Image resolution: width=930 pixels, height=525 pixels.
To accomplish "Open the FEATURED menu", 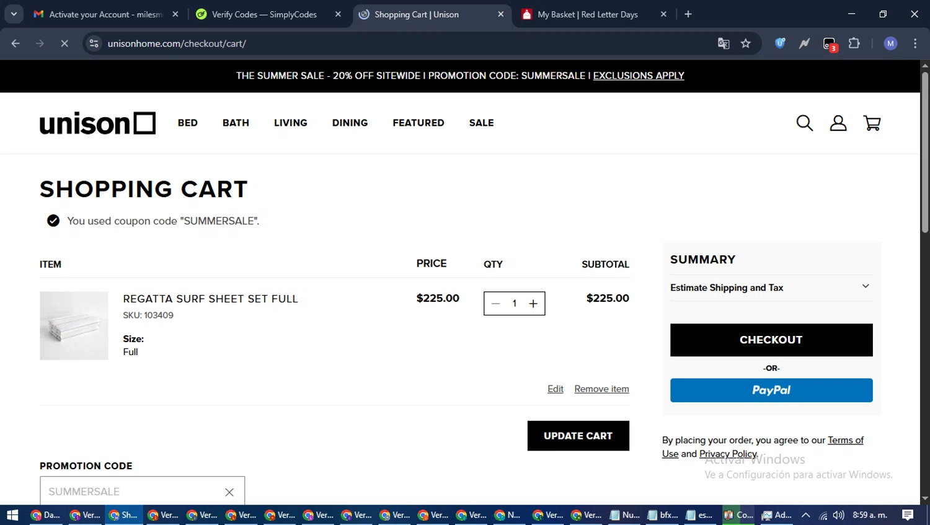I will pyautogui.click(x=418, y=123).
